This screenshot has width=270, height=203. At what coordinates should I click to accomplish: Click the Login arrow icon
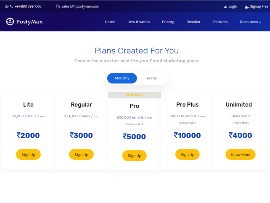click(x=225, y=7)
